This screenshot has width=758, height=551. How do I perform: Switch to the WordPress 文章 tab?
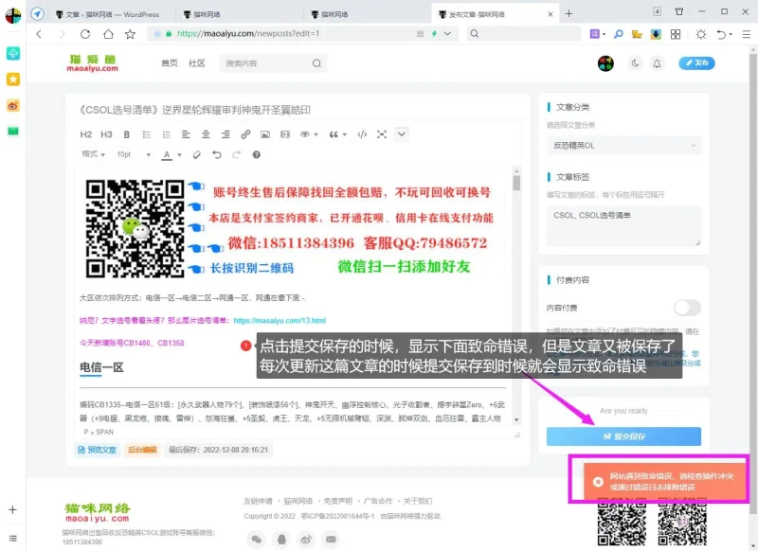(x=113, y=14)
